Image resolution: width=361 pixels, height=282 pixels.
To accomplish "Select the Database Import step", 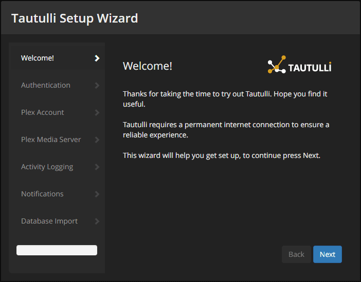I will point(49,221).
